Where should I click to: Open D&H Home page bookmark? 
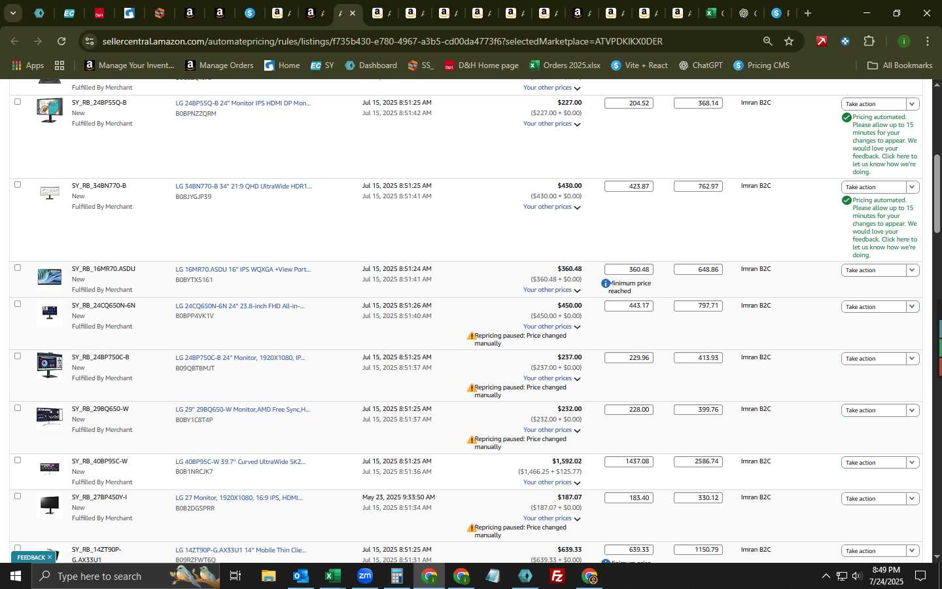tap(481, 65)
